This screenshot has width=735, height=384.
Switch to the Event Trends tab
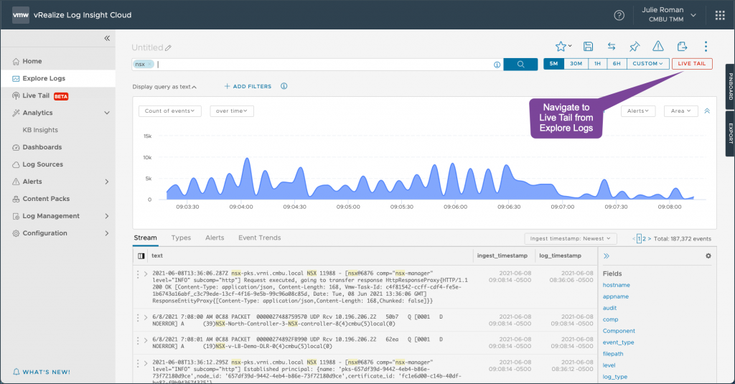(259, 238)
